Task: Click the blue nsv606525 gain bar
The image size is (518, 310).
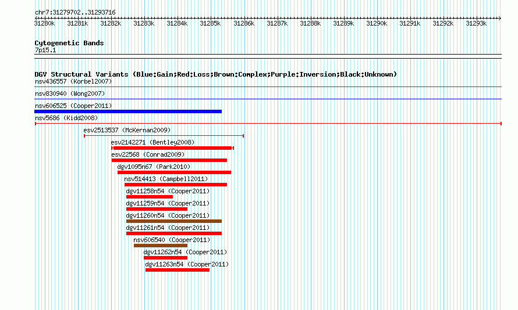Action: click(128, 111)
